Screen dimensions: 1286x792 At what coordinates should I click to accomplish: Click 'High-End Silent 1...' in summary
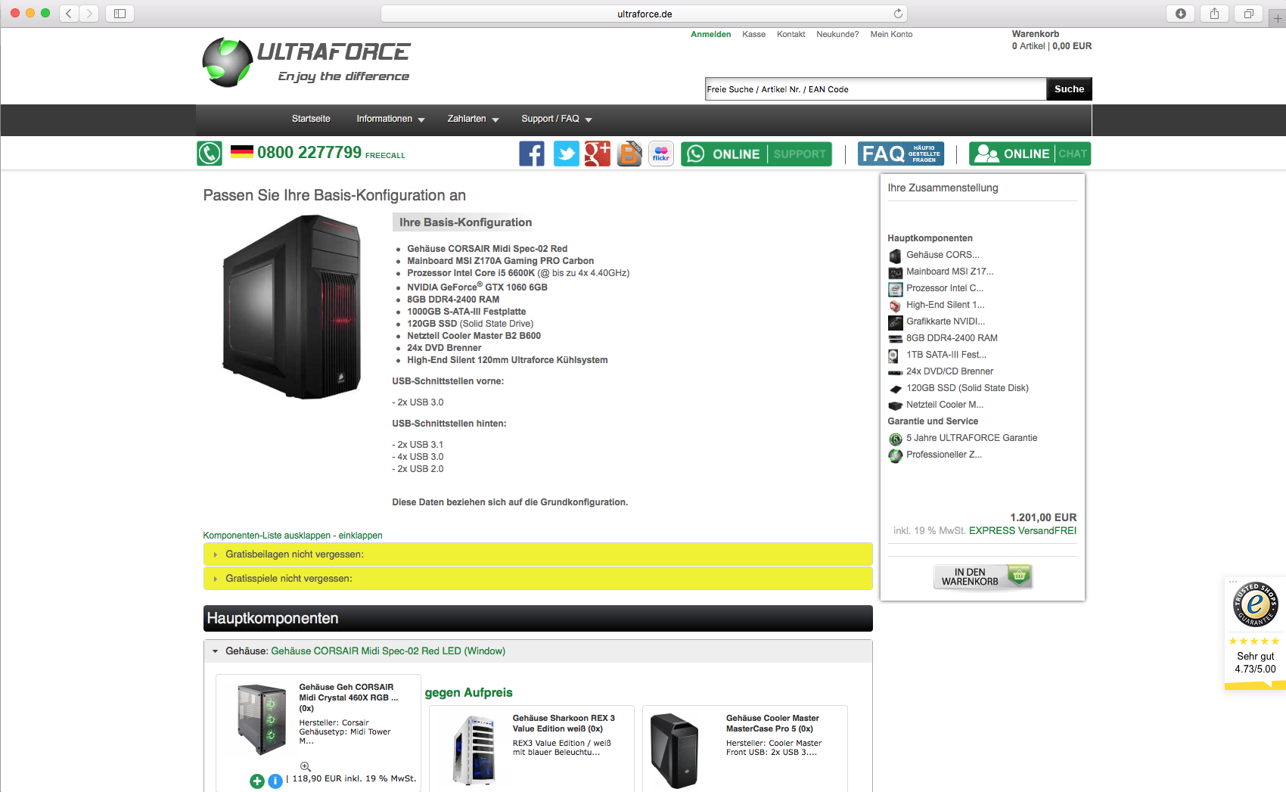point(946,305)
